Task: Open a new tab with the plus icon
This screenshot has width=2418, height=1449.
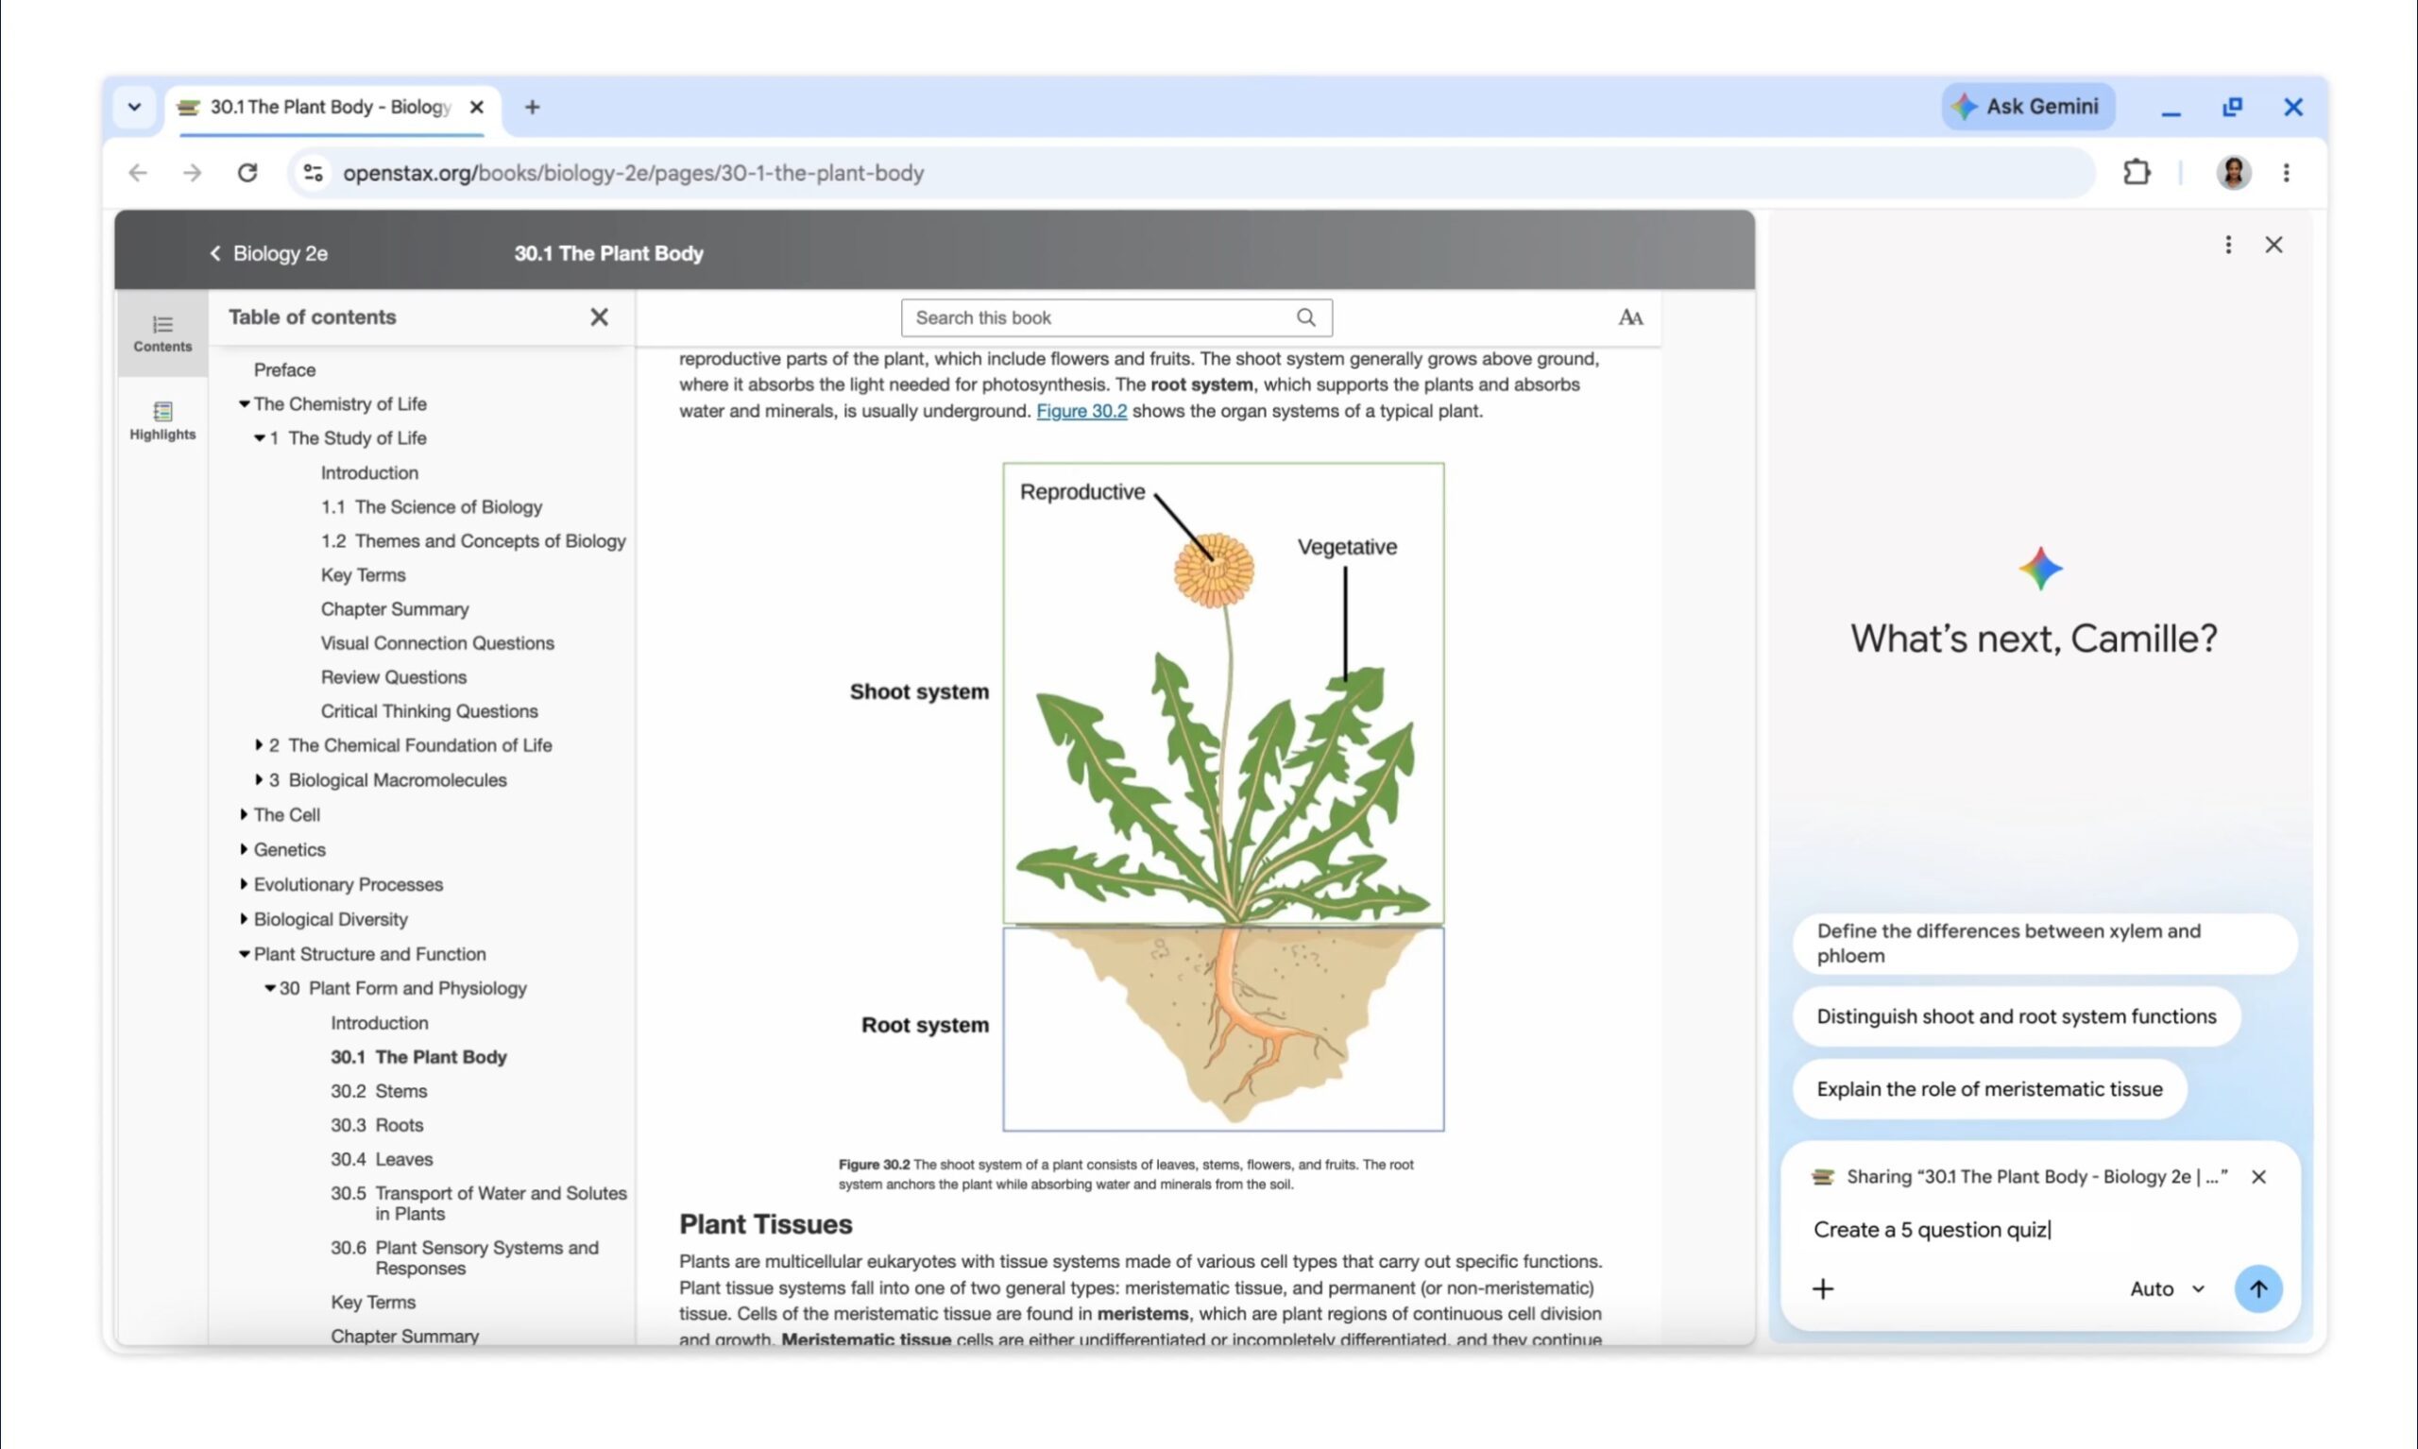Action: click(x=532, y=107)
